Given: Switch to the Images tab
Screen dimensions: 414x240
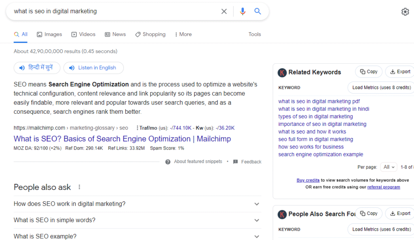Looking at the screenshot, I should point(49,34).
